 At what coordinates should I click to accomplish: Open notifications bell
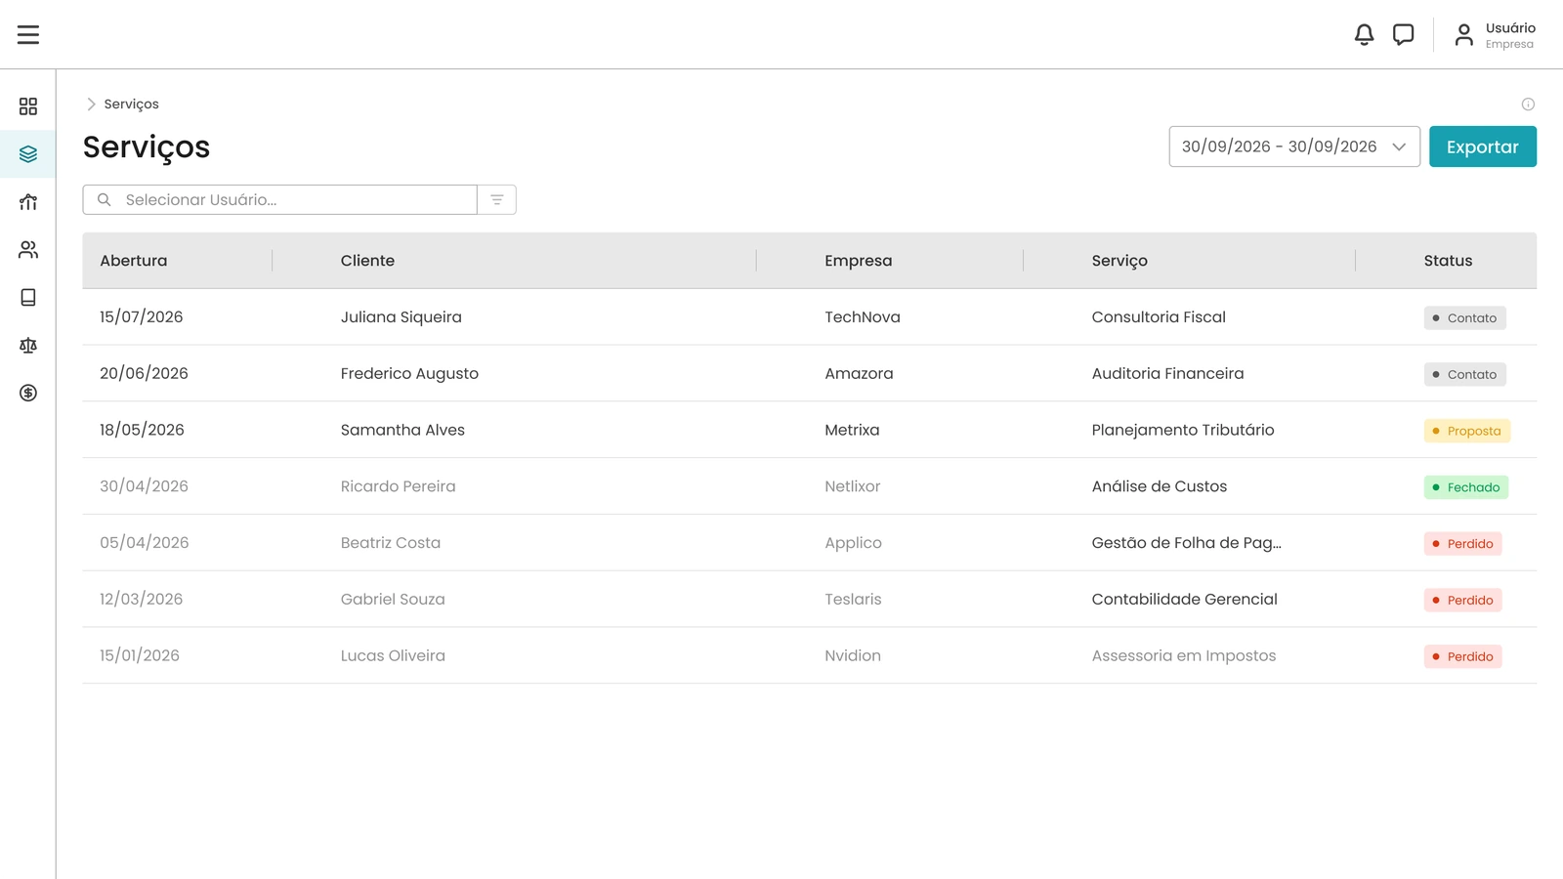point(1364,34)
